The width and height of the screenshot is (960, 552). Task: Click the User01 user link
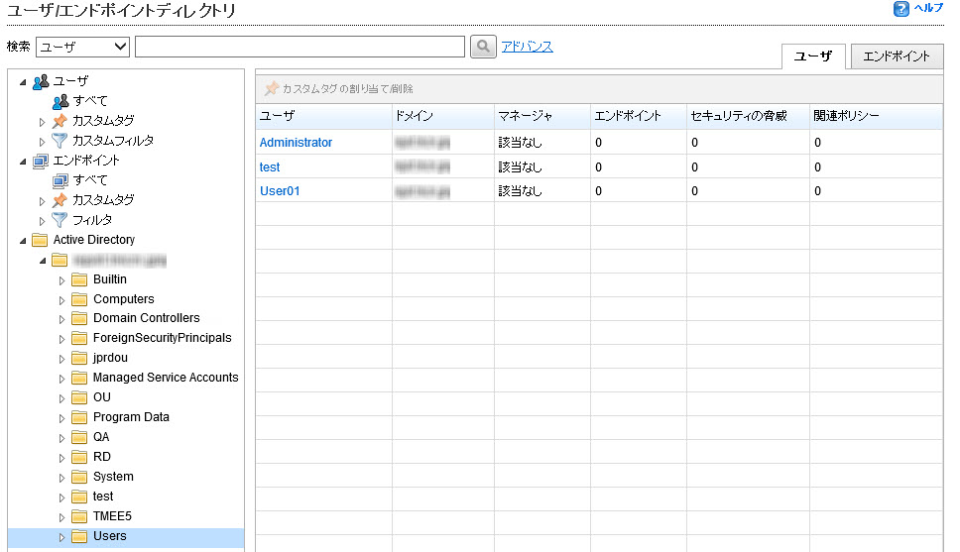(280, 191)
